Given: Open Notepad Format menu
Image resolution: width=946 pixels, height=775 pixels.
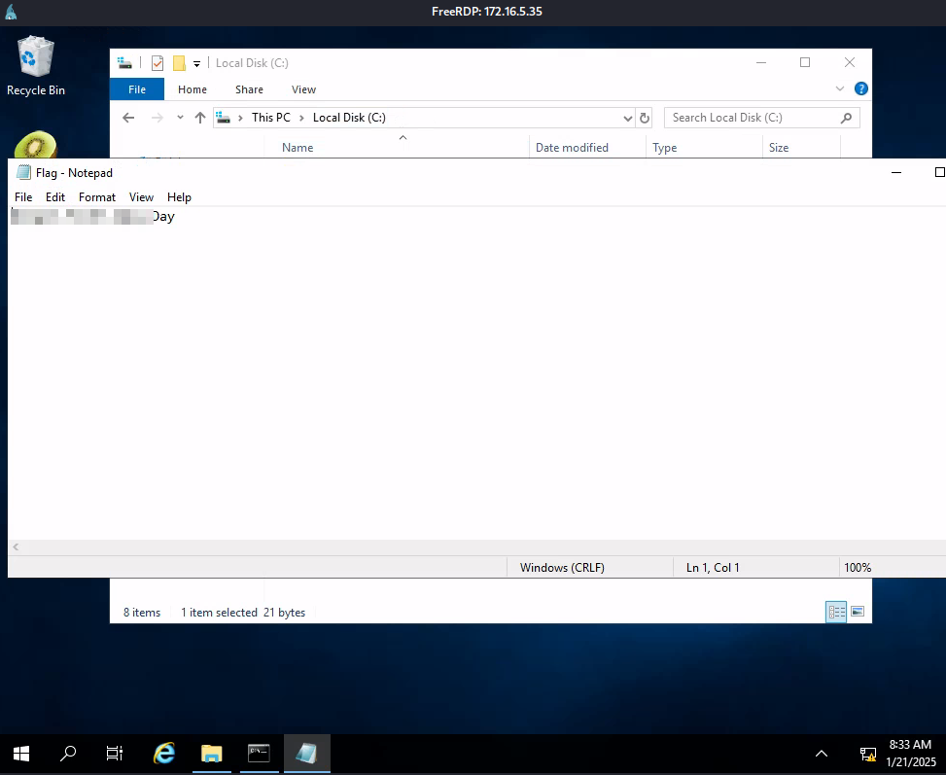Looking at the screenshot, I should (x=97, y=197).
